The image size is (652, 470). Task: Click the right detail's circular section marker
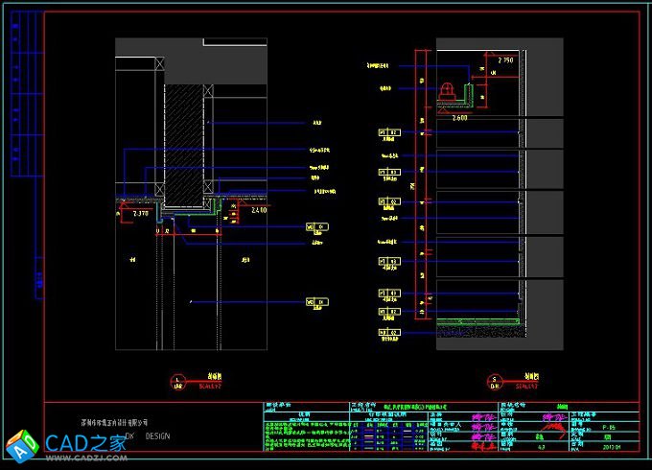pyautogui.click(x=495, y=382)
